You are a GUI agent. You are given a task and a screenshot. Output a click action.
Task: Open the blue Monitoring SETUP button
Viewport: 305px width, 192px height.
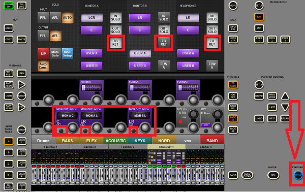click(298, 175)
